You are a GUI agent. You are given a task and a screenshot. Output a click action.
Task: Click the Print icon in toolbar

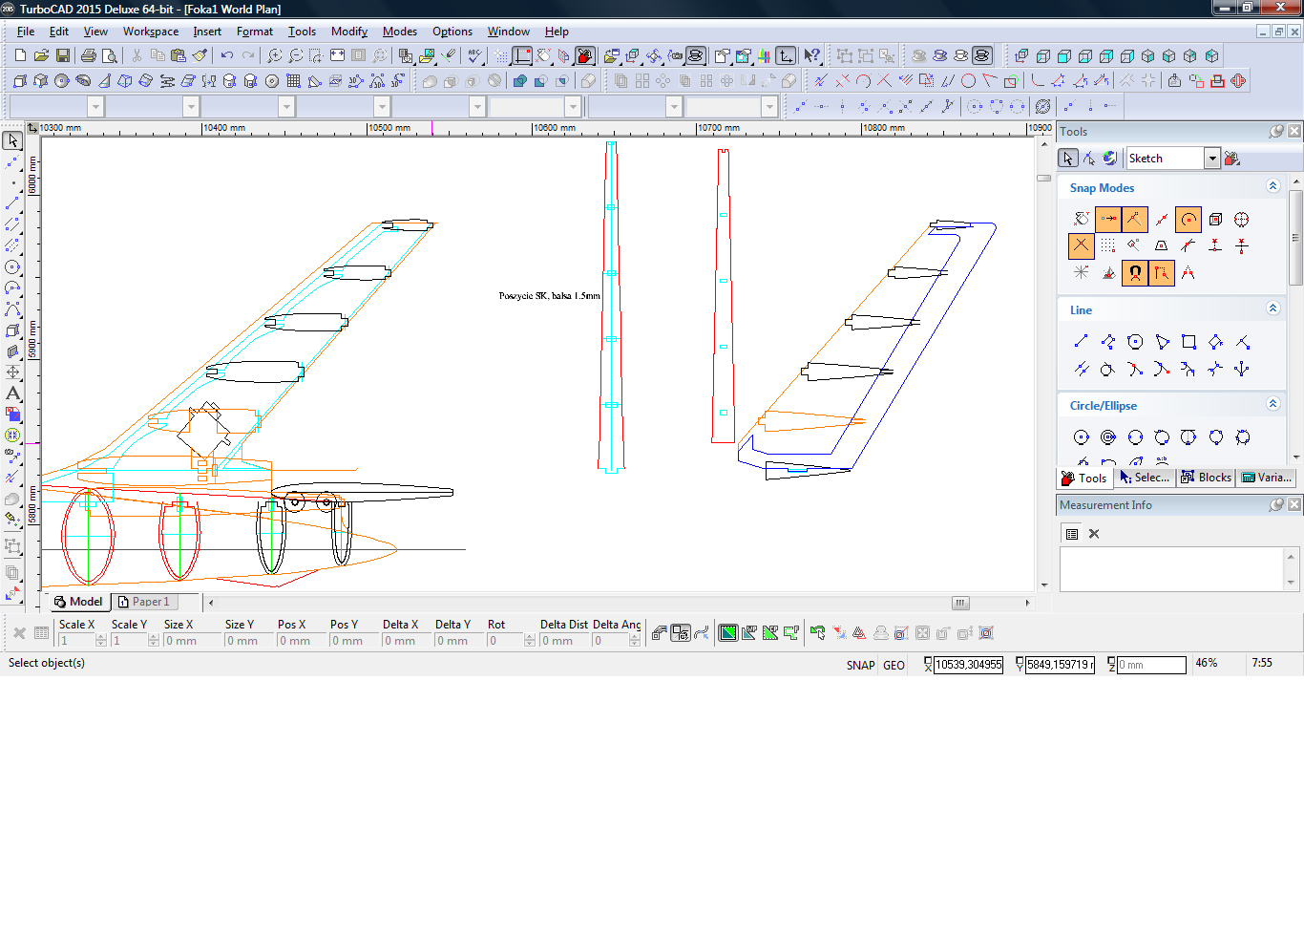click(x=89, y=56)
